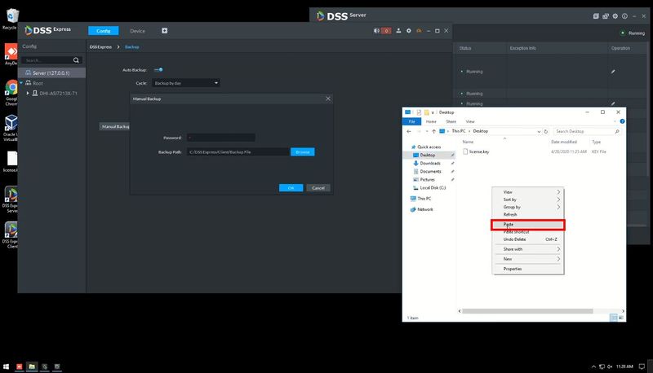Open DSS Server settings gear
This screenshot has height=373, width=653.
pyautogui.click(x=615, y=16)
